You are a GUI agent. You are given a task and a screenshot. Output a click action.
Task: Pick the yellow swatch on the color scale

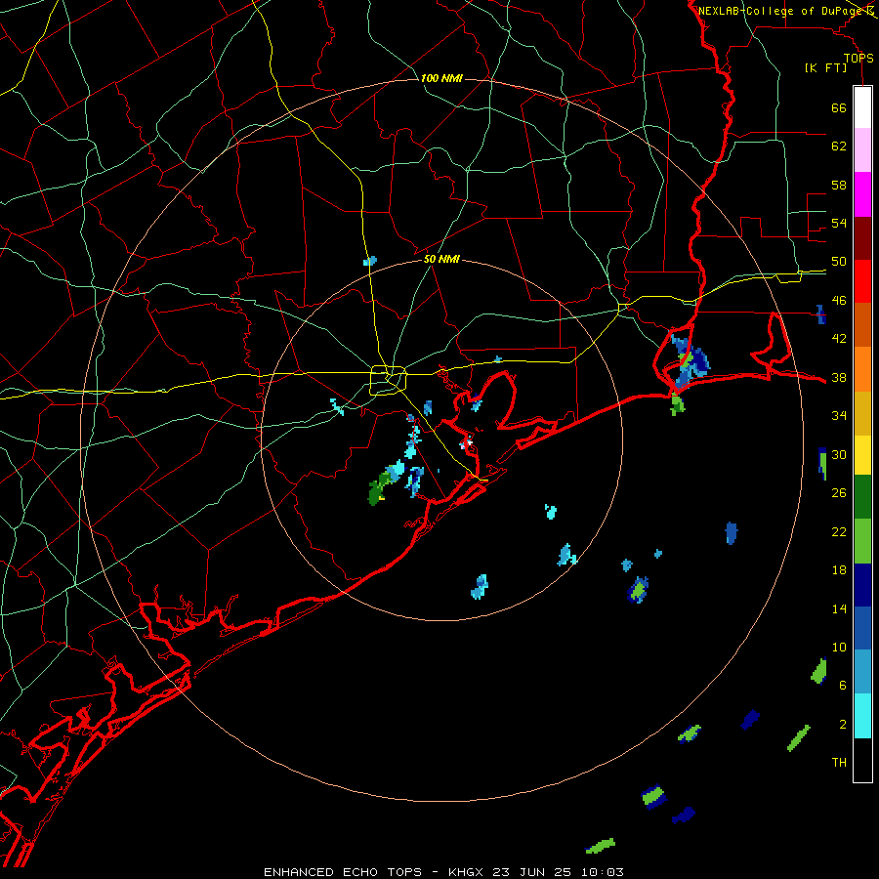click(x=862, y=455)
